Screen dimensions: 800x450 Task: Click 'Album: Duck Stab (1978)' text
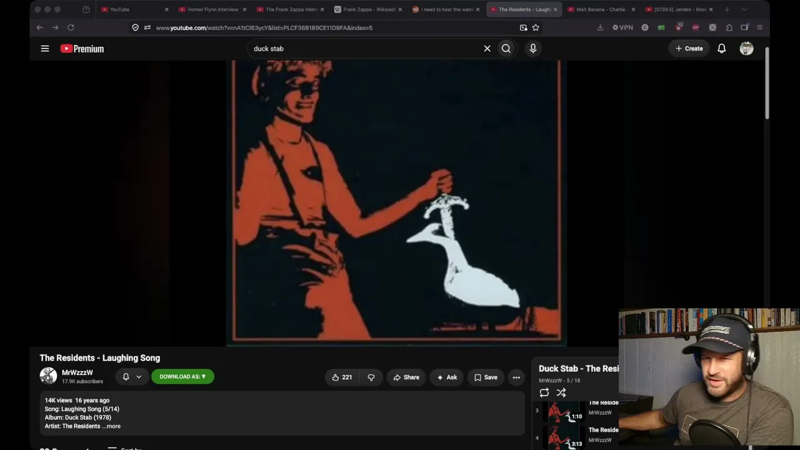[x=78, y=417]
